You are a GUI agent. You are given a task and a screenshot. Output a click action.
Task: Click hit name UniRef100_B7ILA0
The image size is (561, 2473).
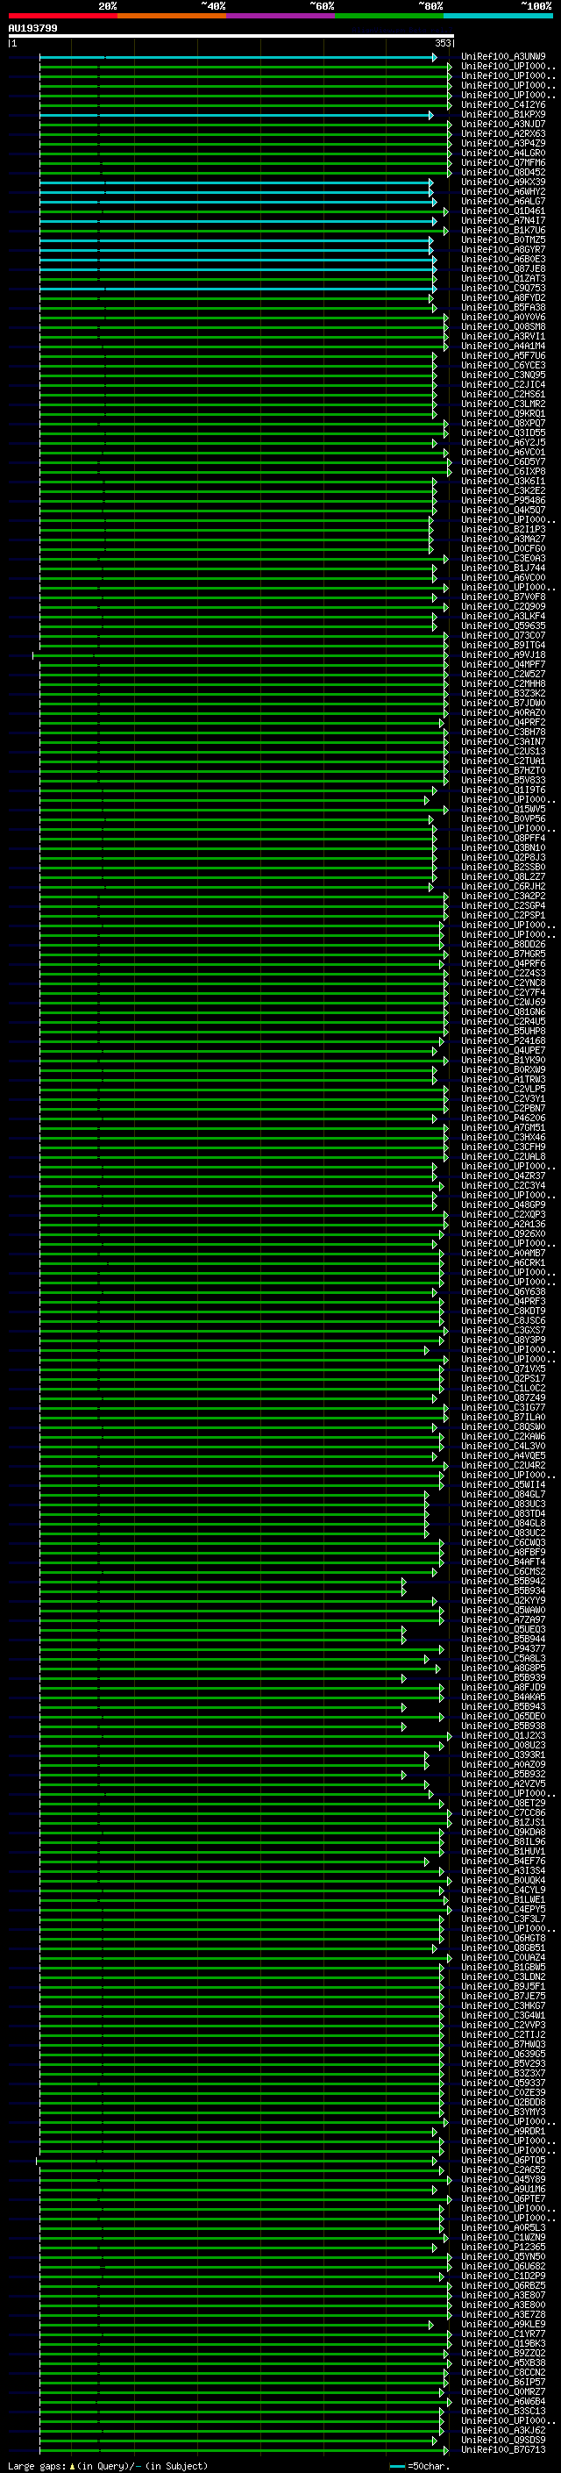pos(503,1417)
